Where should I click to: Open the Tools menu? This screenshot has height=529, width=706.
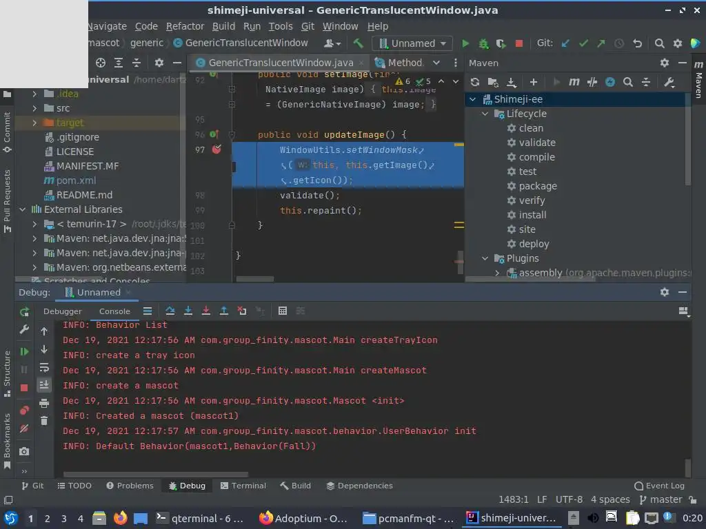click(x=281, y=27)
